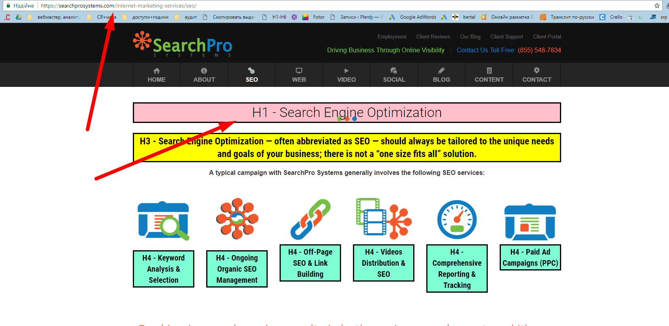Open the srp bookmark
This screenshot has width=669, height=326.
[x=658, y=17]
